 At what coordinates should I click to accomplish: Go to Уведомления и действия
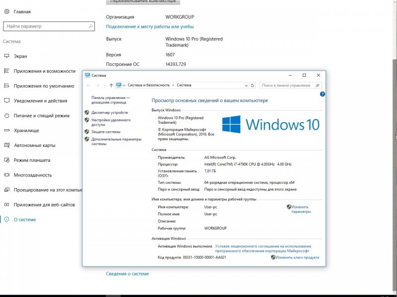tap(41, 101)
